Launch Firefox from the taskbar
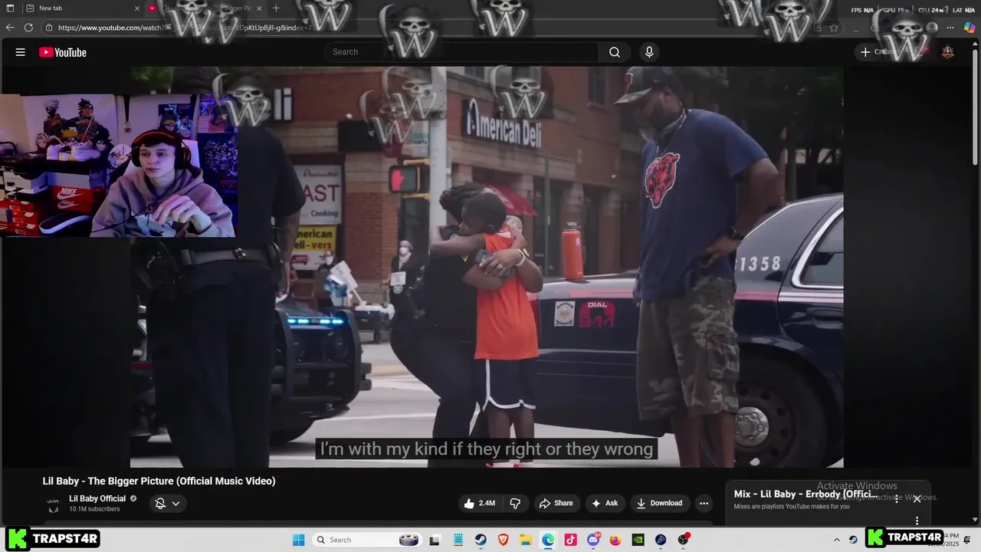Screen dimensions: 981x552 pos(615,540)
